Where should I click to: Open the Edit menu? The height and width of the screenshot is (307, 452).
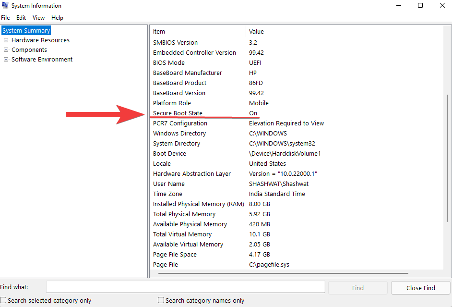[x=21, y=18]
